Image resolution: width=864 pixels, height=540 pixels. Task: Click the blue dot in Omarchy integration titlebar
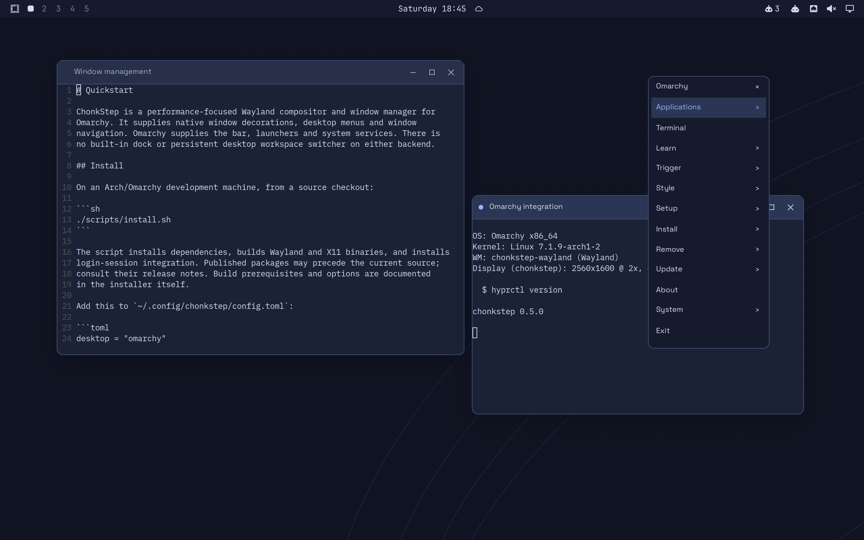coord(481,207)
